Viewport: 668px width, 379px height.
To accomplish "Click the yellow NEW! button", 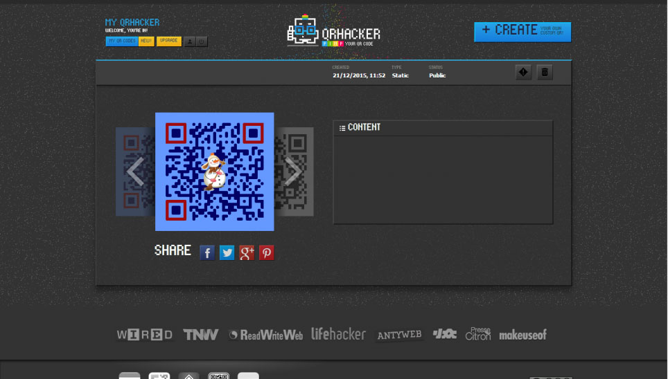I will coord(146,41).
